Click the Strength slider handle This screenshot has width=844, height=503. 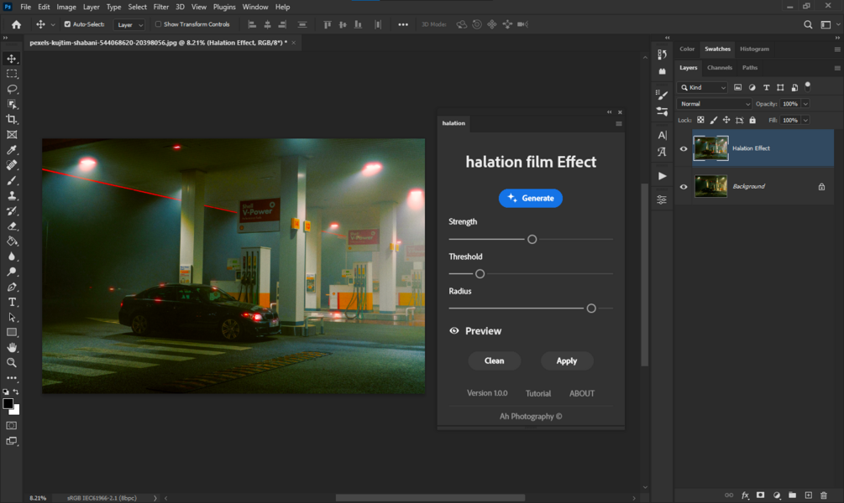click(x=532, y=240)
